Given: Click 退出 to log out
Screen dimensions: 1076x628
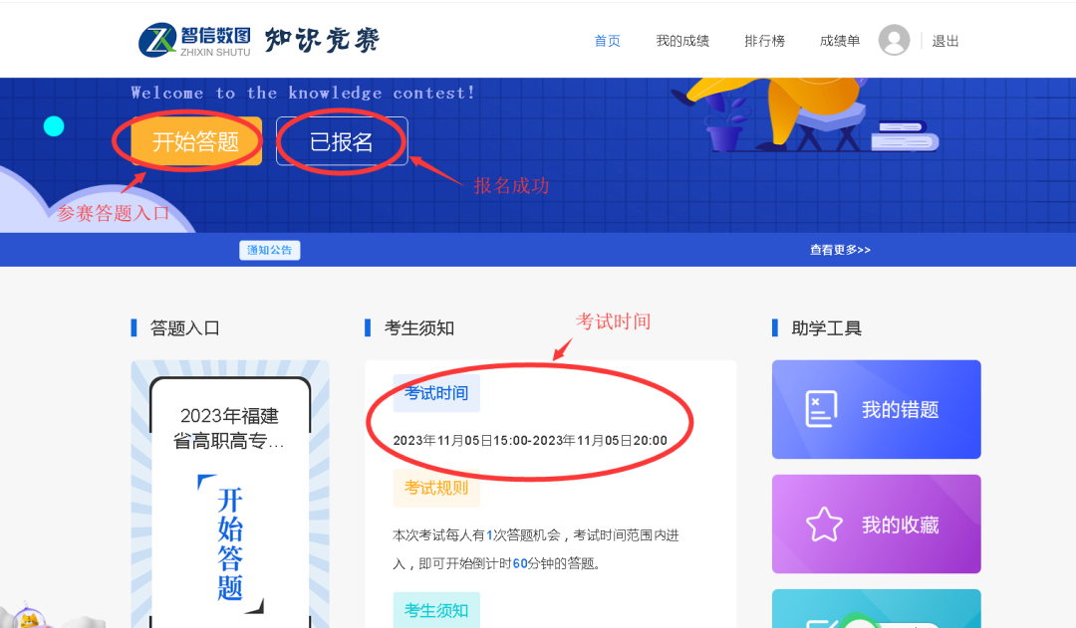Looking at the screenshot, I should 944,41.
